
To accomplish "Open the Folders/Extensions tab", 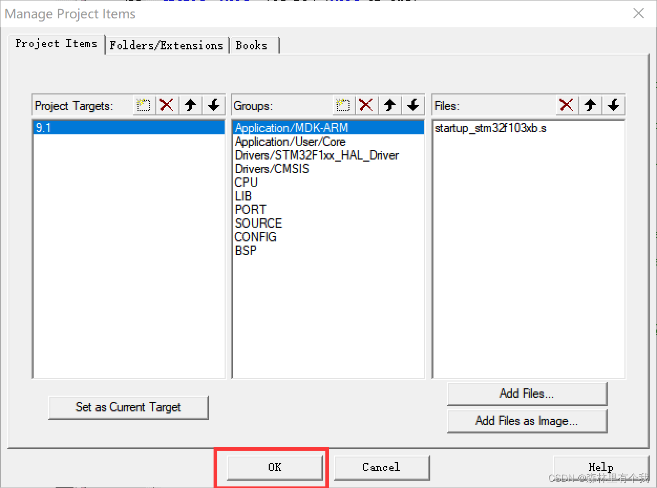I will (x=166, y=45).
